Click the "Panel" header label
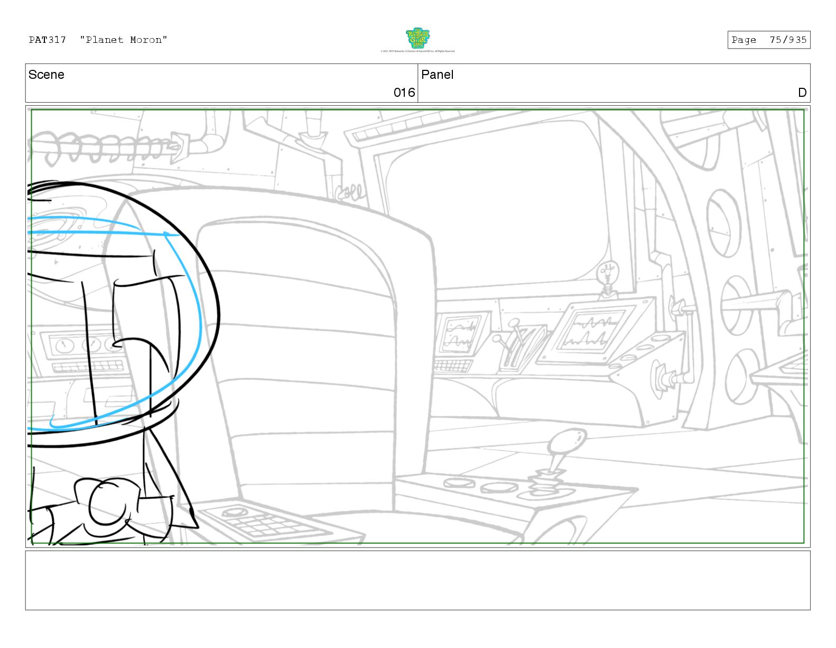 [x=438, y=75]
